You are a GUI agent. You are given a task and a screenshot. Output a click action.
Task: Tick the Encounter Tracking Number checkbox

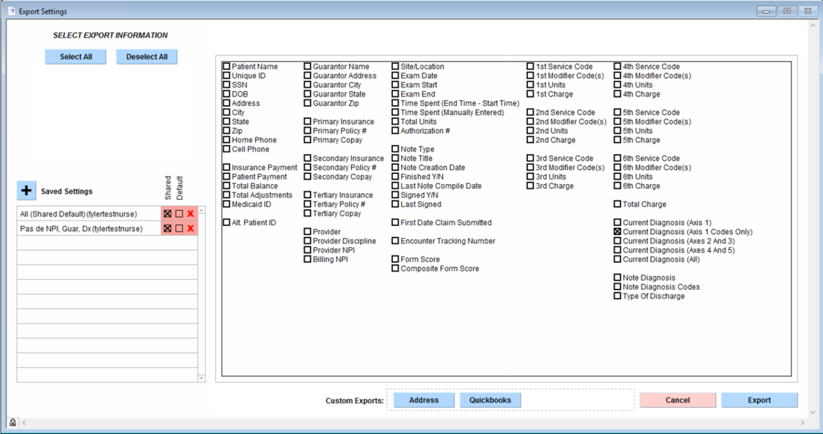(395, 241)
